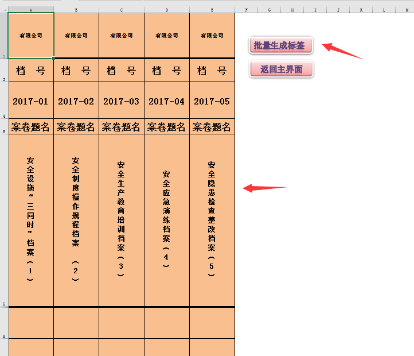Image resolution: width=414 pixels, height=356 pixels.
Task: Click 档号 cell in column C
Action: click(122, 71)
